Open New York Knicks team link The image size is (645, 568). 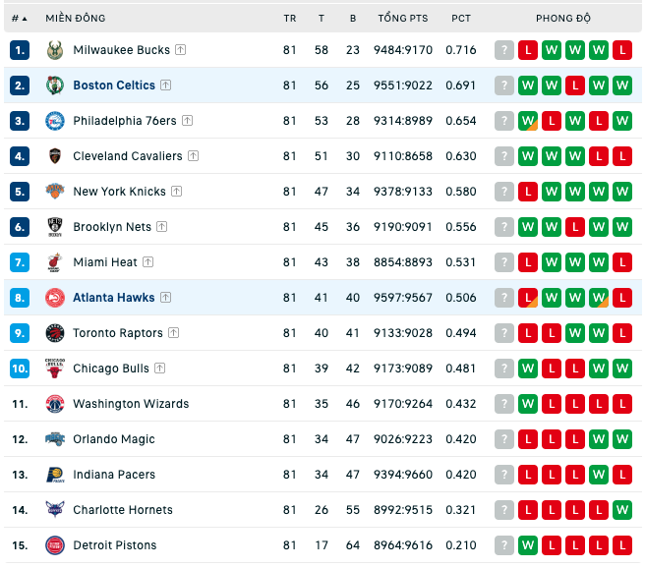pyautogui.click(x=119, y=192)
